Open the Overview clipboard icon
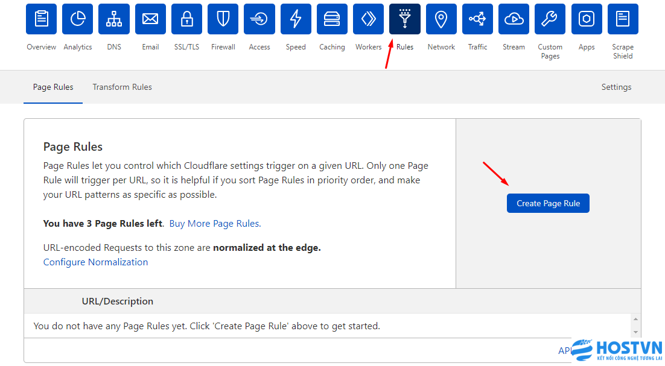Viewport: 665px width, 366px height. [42, 19]
